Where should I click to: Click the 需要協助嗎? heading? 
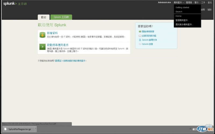point(145,26)
